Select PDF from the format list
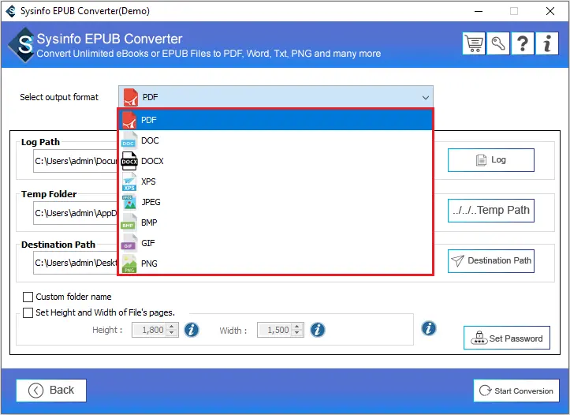 click(276, 120)
